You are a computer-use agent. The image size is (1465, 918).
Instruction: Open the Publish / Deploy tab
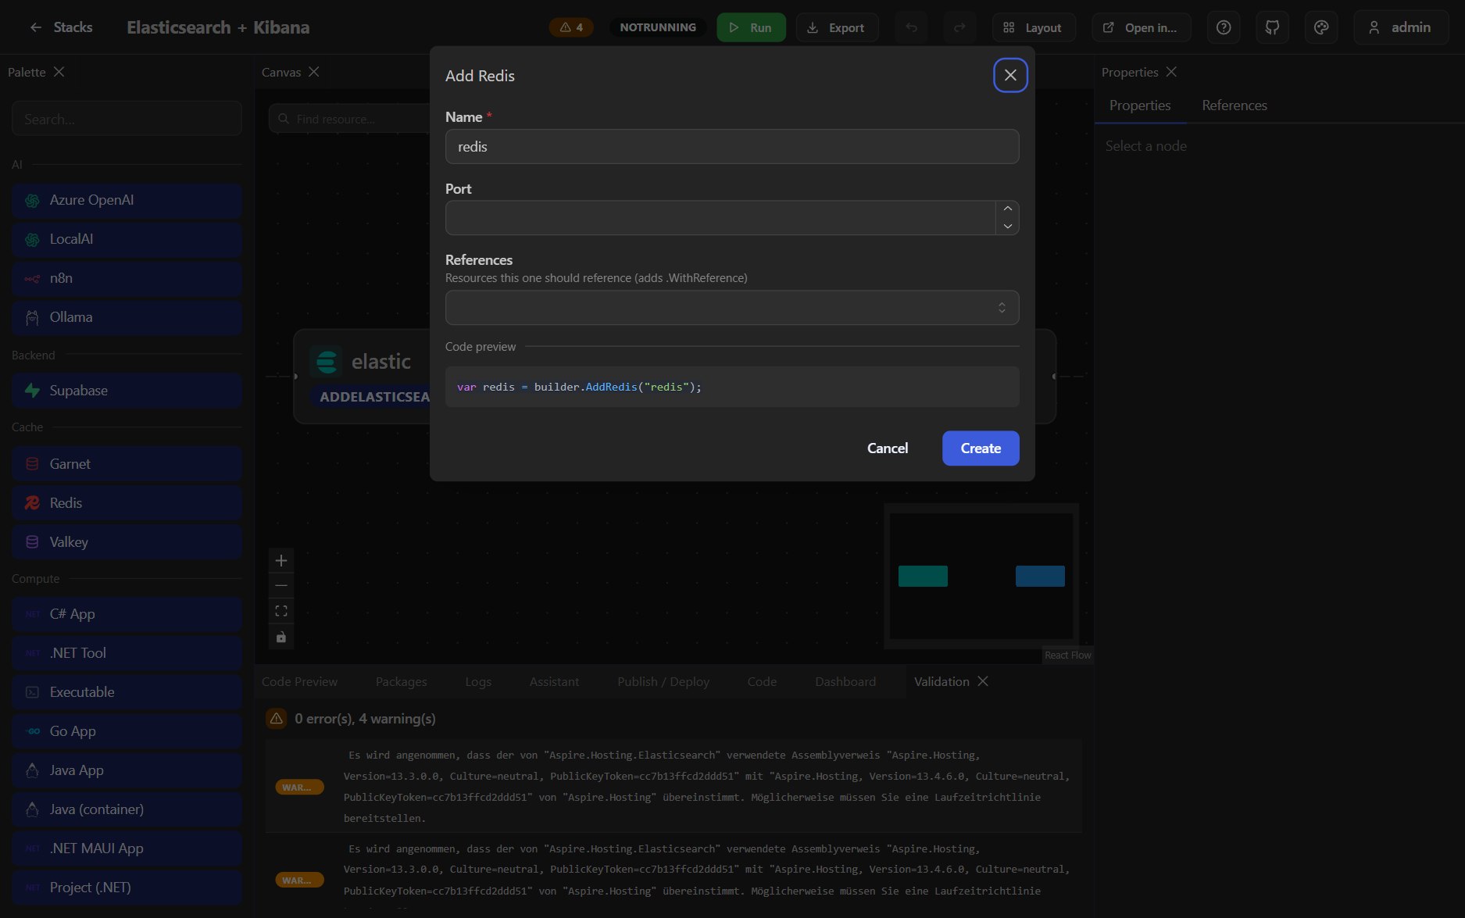click(x=663, y=681)
